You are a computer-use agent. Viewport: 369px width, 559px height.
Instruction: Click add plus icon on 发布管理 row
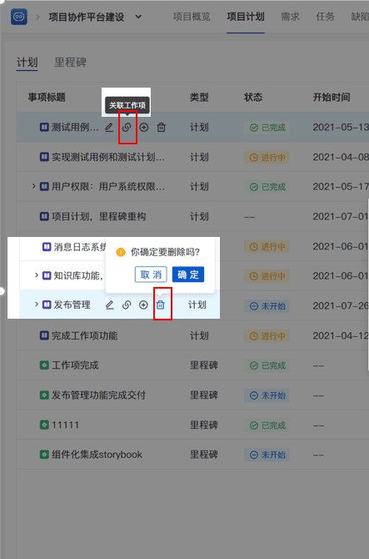pyautogui.click(x=143, y=305)
